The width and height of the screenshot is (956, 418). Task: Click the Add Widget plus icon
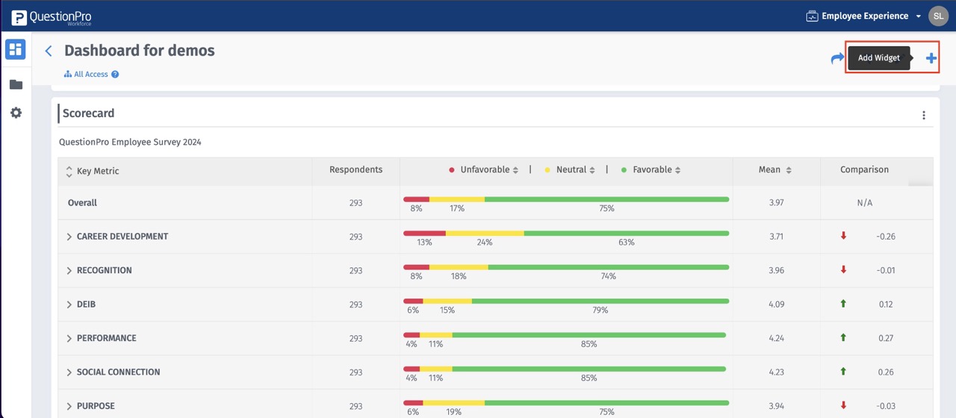tap(931, 58)
